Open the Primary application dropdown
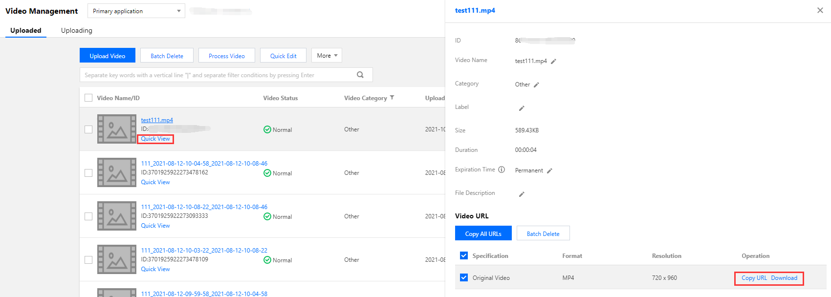 click(136, 11)
